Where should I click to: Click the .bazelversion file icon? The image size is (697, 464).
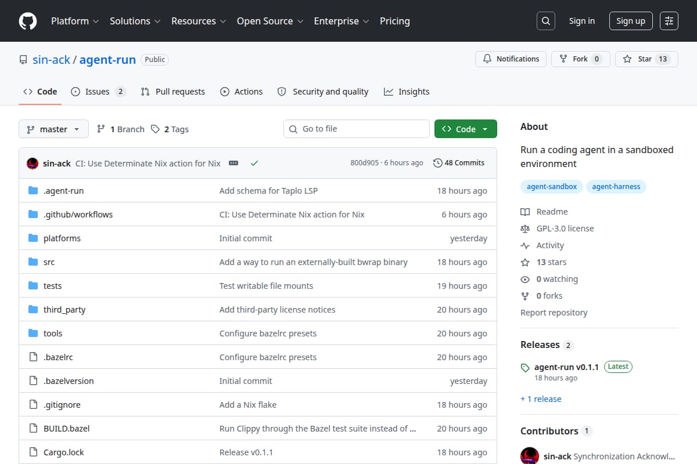(33, 381)
